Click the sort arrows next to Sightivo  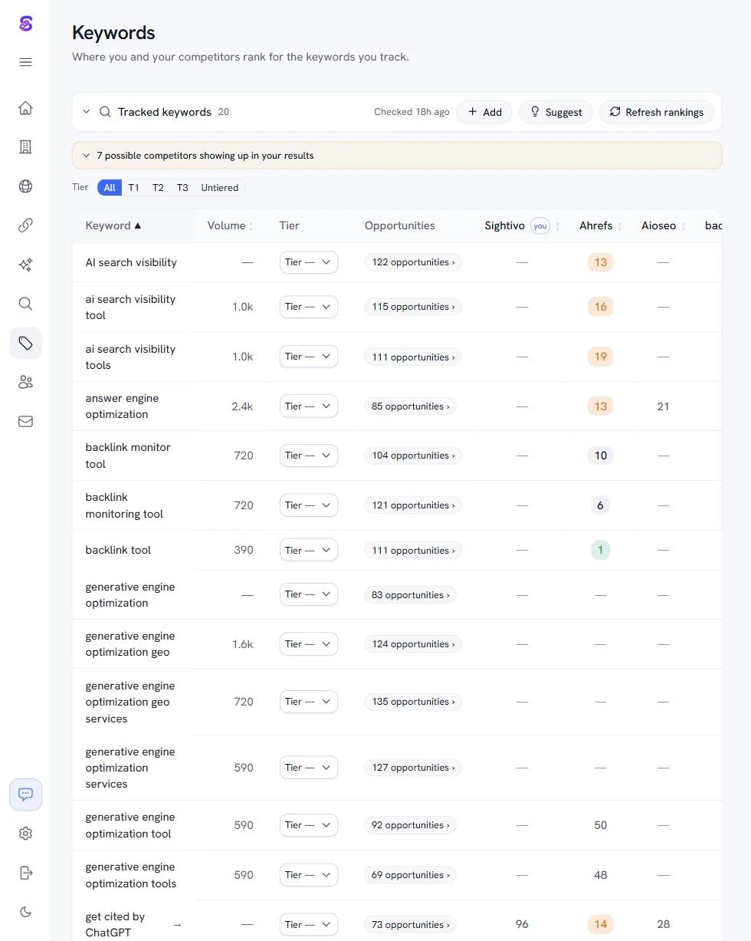coord(558,225)
